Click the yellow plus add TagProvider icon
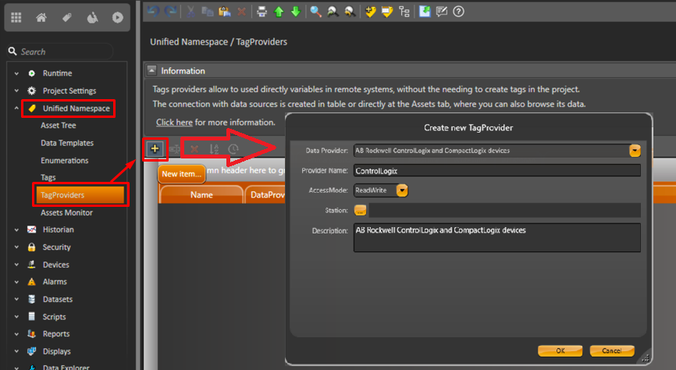 coord(155,148)
